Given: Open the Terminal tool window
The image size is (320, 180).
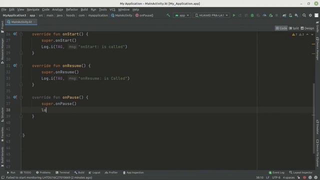Looking at the screenshot, I should (x=62, y=172).
